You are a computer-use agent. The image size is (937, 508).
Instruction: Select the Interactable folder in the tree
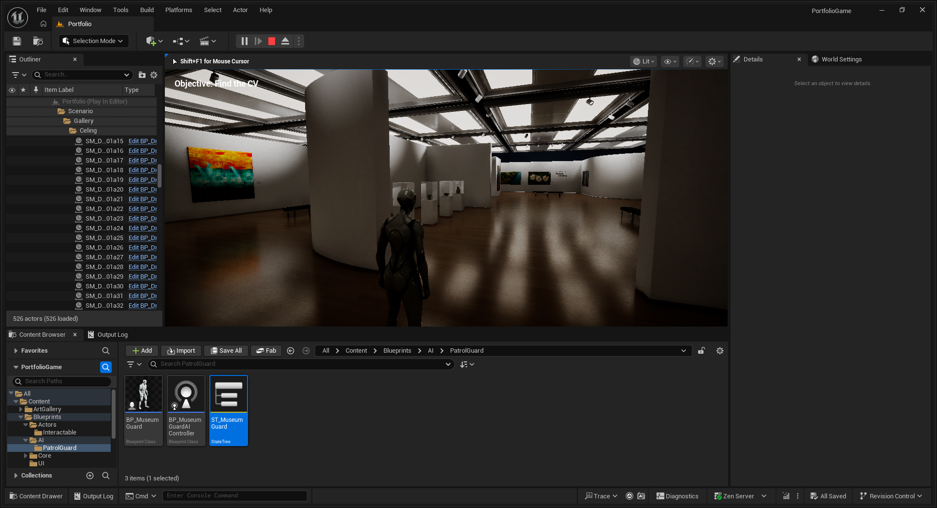click(x=59, y=433)
